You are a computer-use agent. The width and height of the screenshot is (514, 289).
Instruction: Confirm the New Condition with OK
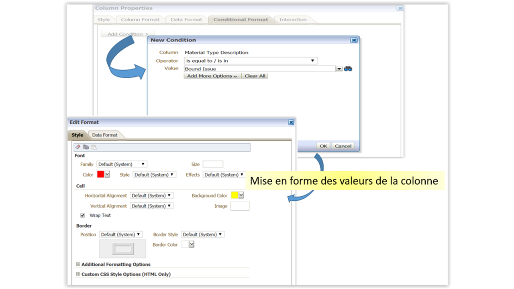(323, 146)
